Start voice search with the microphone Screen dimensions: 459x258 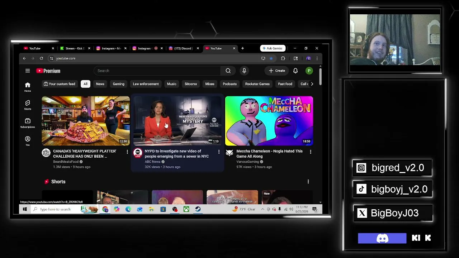click(x=244, y=71)
